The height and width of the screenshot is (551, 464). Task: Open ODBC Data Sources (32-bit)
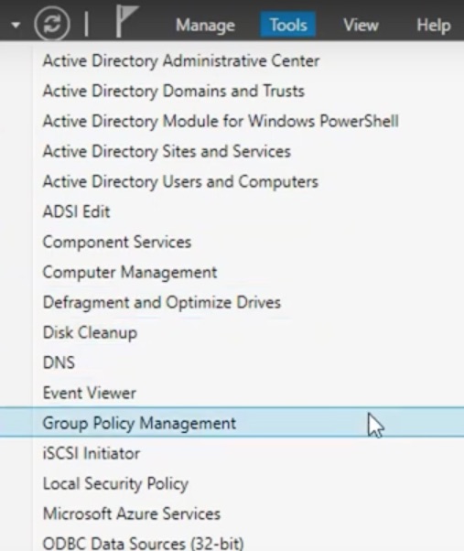click(x=144, y=543)
